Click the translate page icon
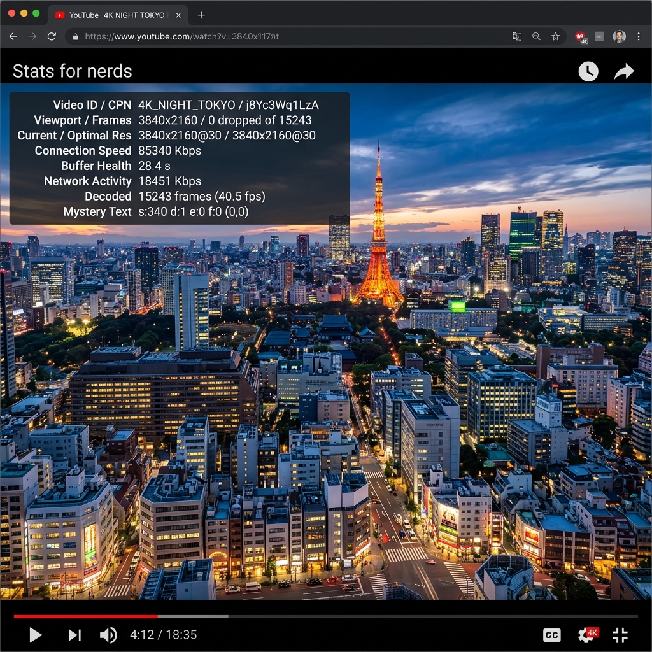The height and width of the screenshot is (652, 652). 517,36
